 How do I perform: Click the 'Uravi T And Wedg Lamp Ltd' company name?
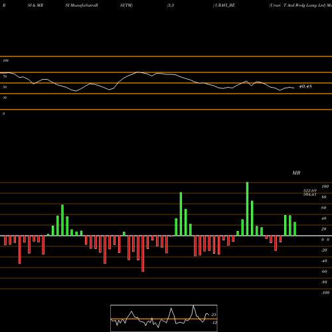(x=297, y=5)
